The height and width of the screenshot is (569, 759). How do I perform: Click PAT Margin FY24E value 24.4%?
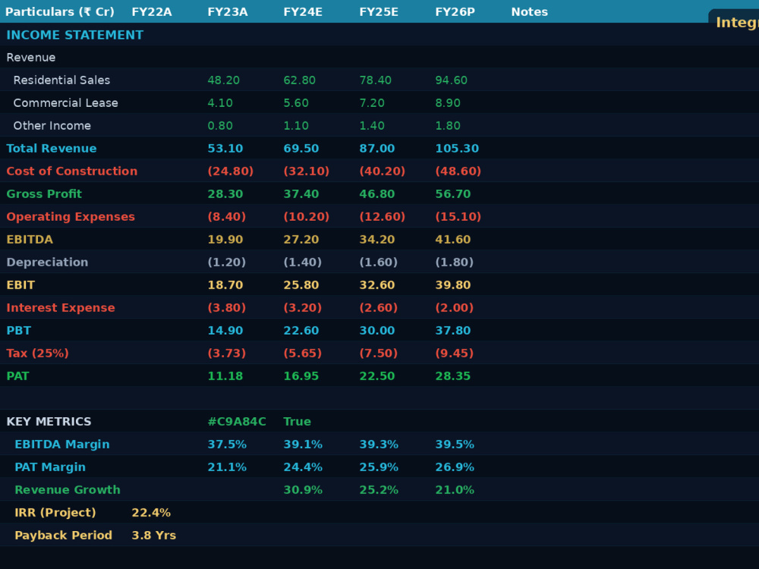(x=303, y=467)
